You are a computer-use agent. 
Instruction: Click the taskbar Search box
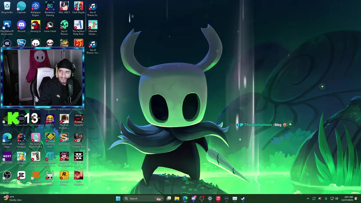(144, 198)
